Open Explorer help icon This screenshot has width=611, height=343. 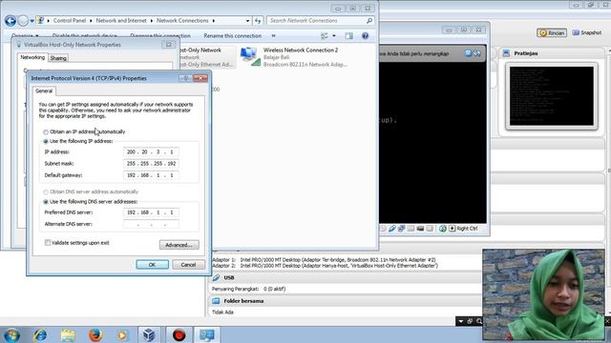pos(365,36)
